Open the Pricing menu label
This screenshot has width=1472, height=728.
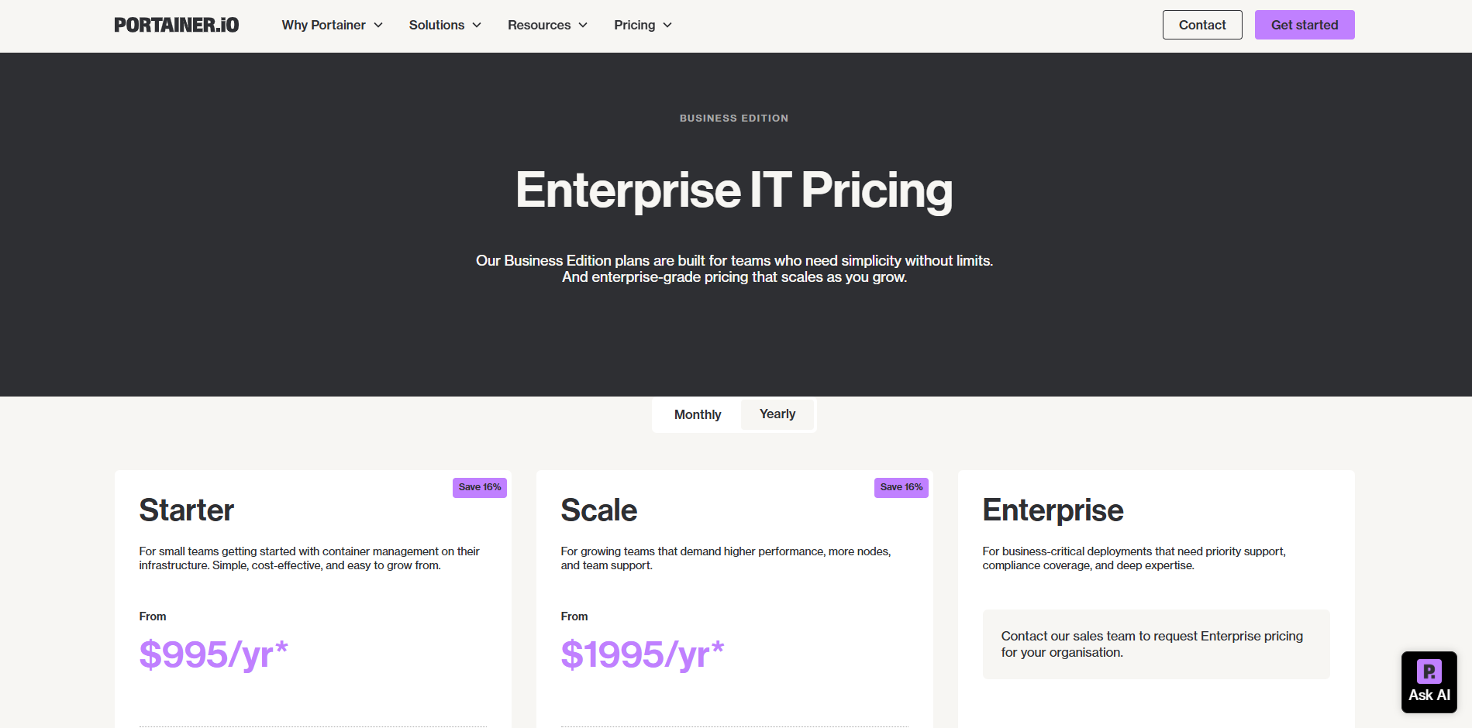(x=634, y=26)
